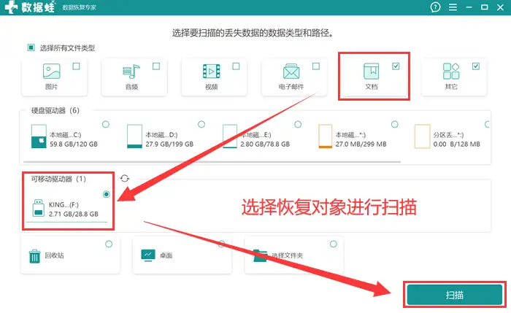
Task: Click the 2.80 GB/78.8 GB size text
Action: pos(265,144)
